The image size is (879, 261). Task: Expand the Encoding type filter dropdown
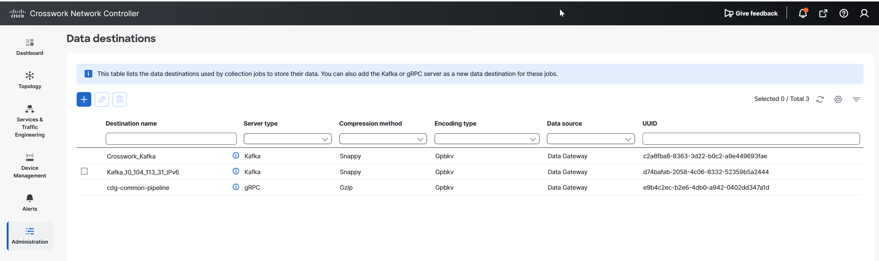point(487,139)
